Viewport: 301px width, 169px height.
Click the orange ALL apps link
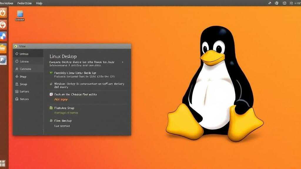pyautogui.click(x=61, y=99)
